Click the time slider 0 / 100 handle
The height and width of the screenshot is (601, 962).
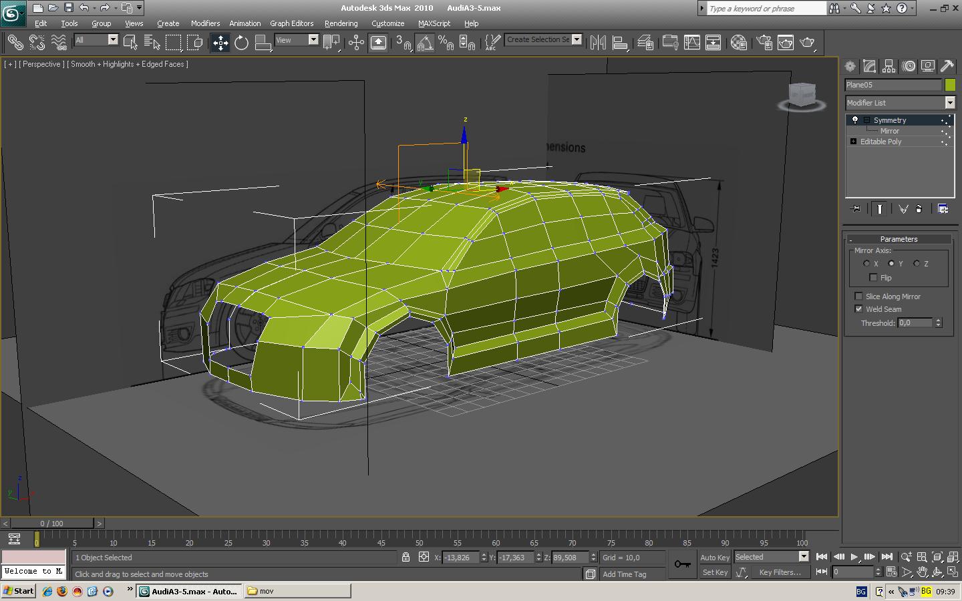(x=52, y=524)
